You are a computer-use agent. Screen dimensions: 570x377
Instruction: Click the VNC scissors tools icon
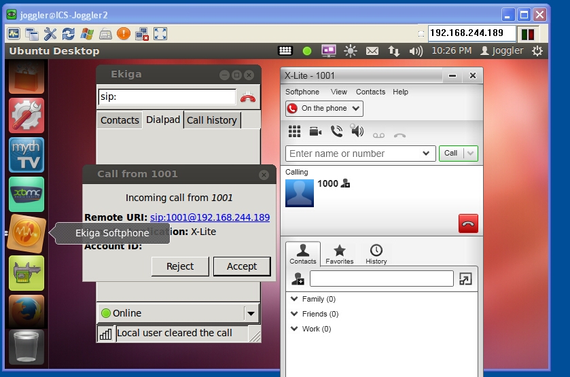click(x=50, y=34)
